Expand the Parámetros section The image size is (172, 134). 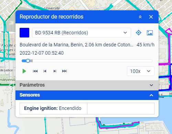click(87, 85)
